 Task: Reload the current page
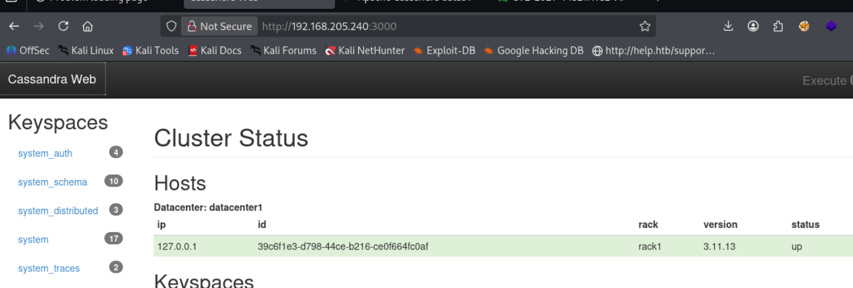coord(63,26)
